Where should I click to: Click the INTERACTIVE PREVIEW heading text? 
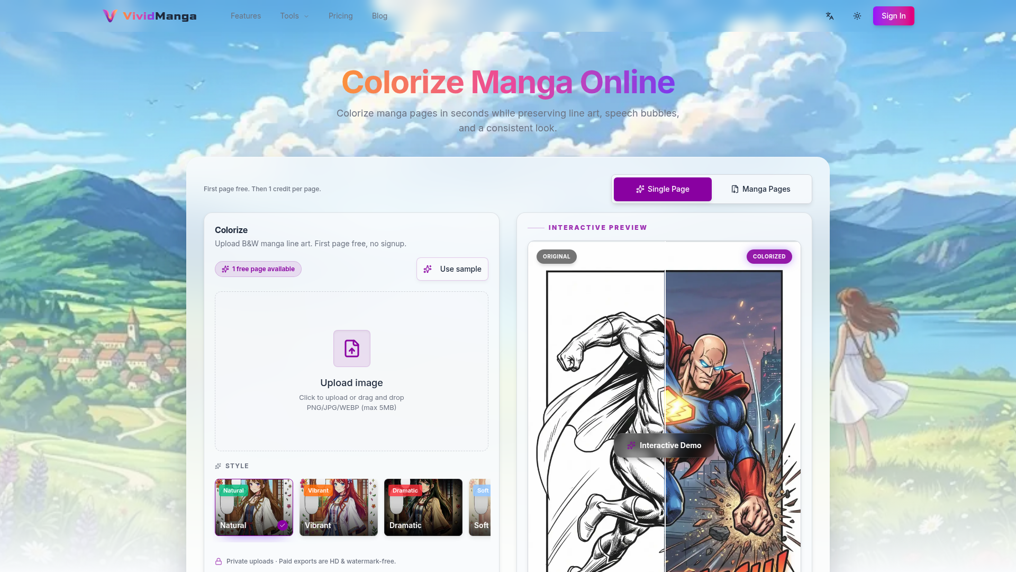[598, 228]
